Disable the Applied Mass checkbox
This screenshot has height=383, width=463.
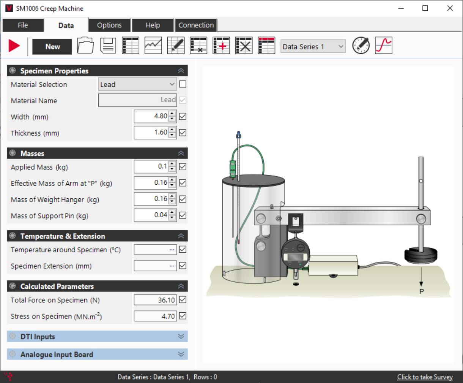coord(182,167)
